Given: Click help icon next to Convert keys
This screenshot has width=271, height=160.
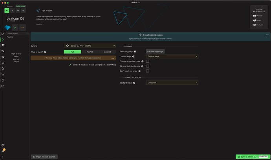Looking at the screenshot, I should (133, 56).
